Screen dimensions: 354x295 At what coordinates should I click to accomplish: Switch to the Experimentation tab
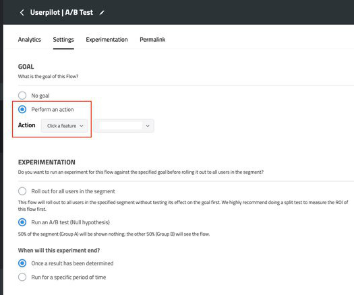click(x=107, y=40)
